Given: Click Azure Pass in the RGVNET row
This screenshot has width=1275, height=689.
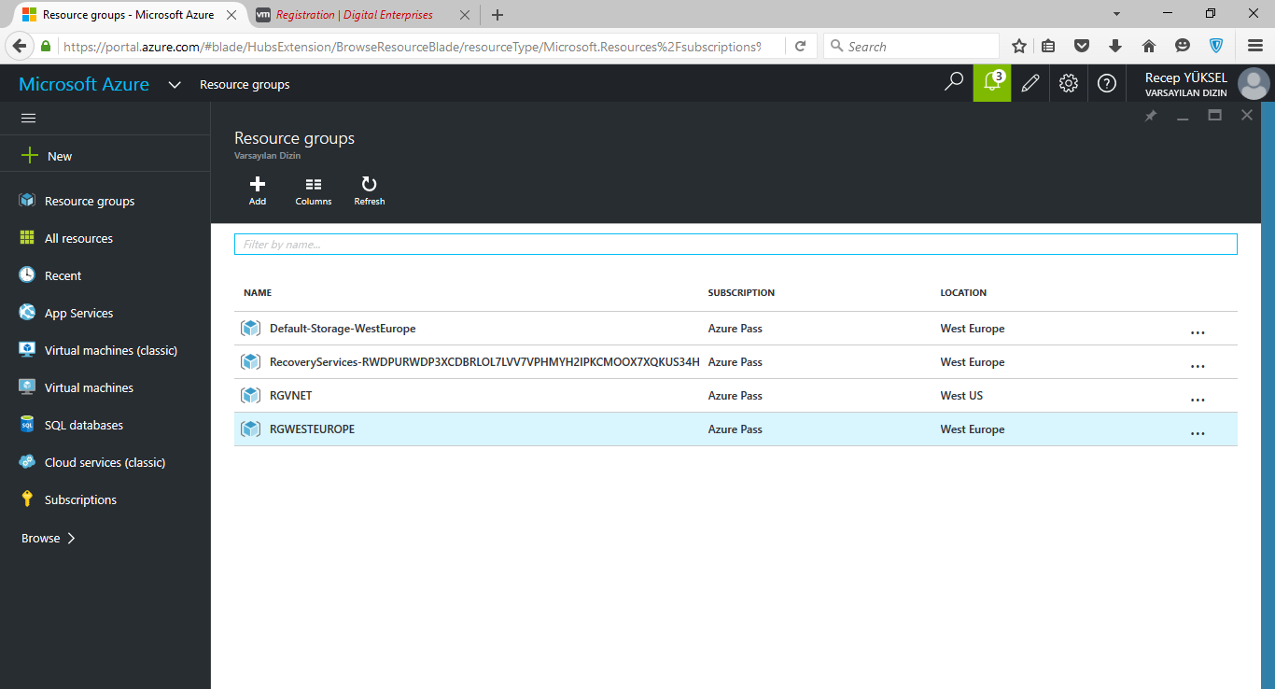Looking at the screenshot, I should (736, 396).
